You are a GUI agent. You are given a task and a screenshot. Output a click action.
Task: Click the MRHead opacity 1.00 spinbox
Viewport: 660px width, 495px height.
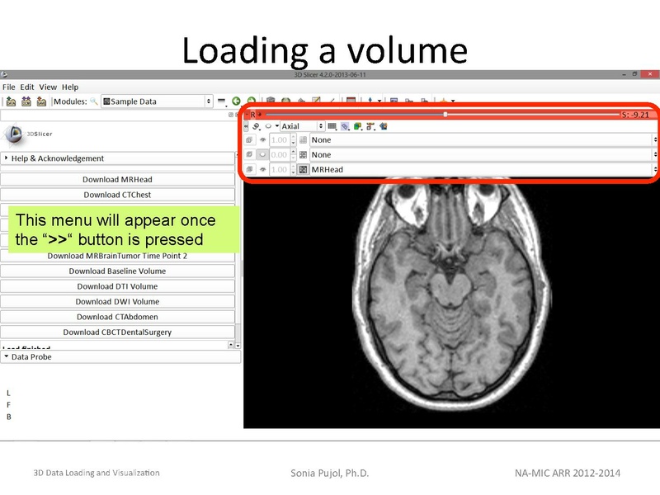282,170
